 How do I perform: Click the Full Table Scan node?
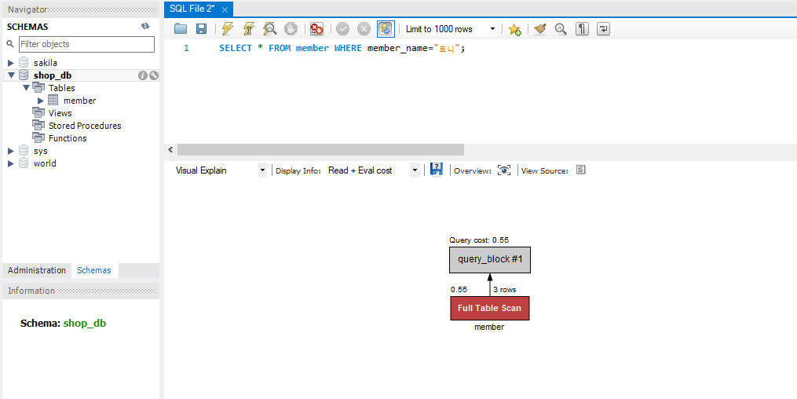pos(490,308)
